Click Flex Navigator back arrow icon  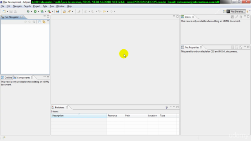point(25,22)
